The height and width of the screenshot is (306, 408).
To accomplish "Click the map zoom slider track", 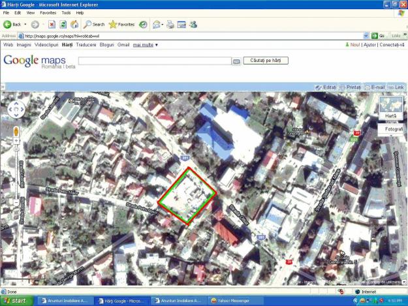I will coord(16,172).
